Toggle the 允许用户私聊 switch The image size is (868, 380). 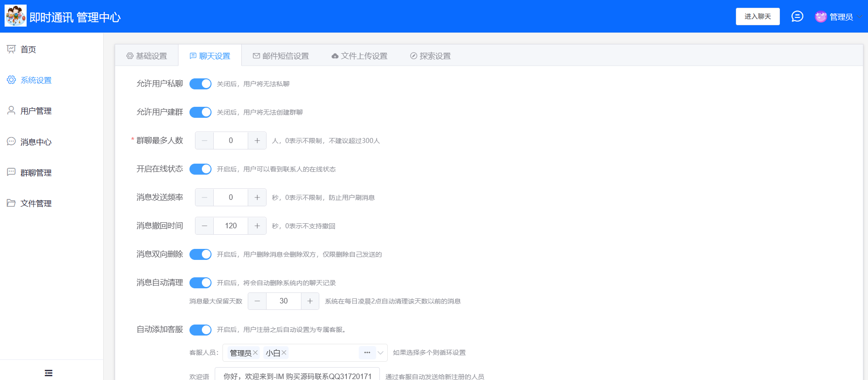(200, 84)
